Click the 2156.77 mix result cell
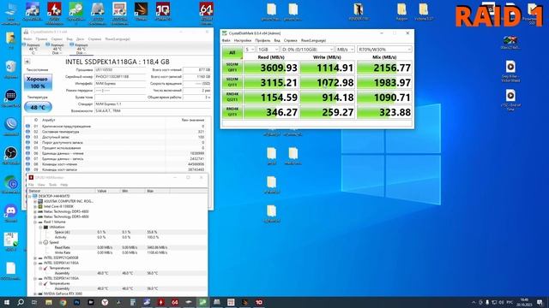549x308 pixels. click(x=384, y=68)
